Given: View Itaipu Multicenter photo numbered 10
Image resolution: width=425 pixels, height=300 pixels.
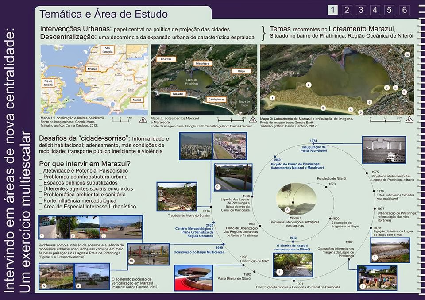Looking at the screenshot, I should click(x=148, y=254).
